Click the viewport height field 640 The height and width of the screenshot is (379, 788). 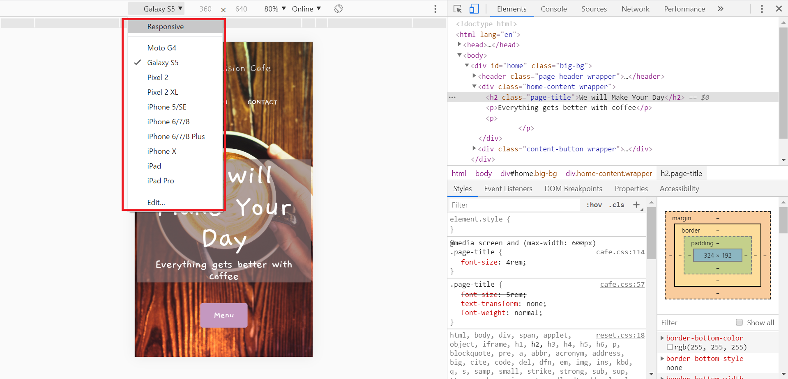tap(241, 9)
